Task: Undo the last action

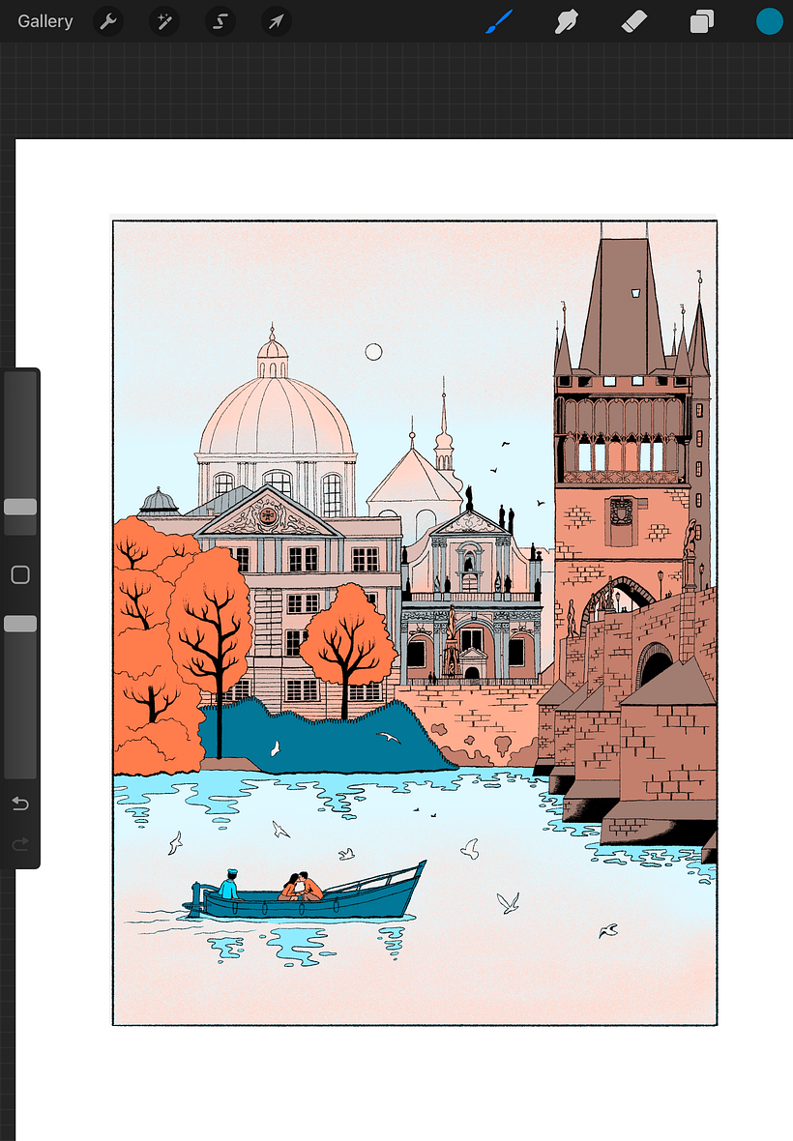Action: click(x=20, y=804)
